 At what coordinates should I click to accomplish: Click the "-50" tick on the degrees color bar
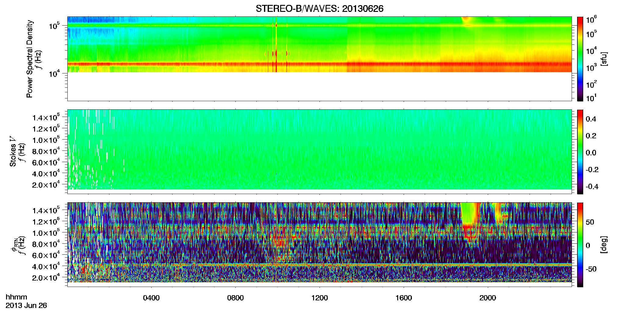[x=591, y=269]
